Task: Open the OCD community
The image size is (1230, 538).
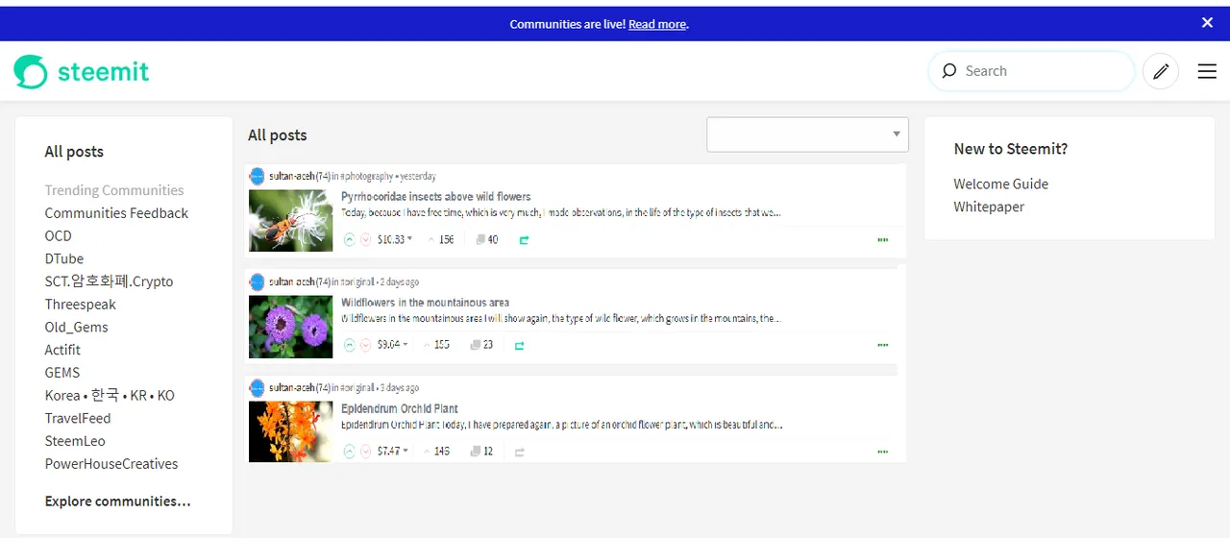Action: click(x=58, y=235)
